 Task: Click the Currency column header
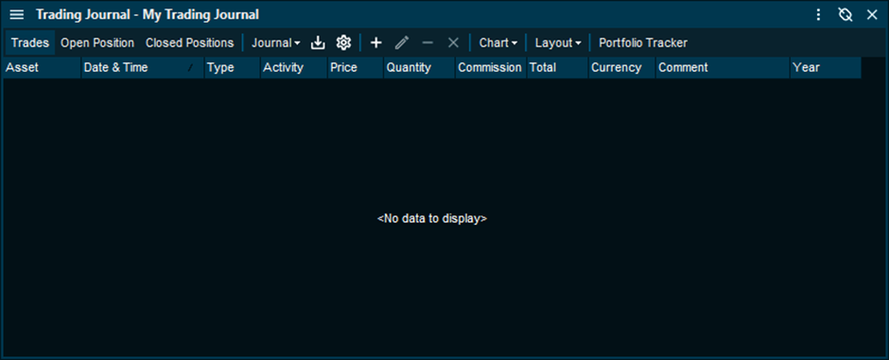click(622, 68)
